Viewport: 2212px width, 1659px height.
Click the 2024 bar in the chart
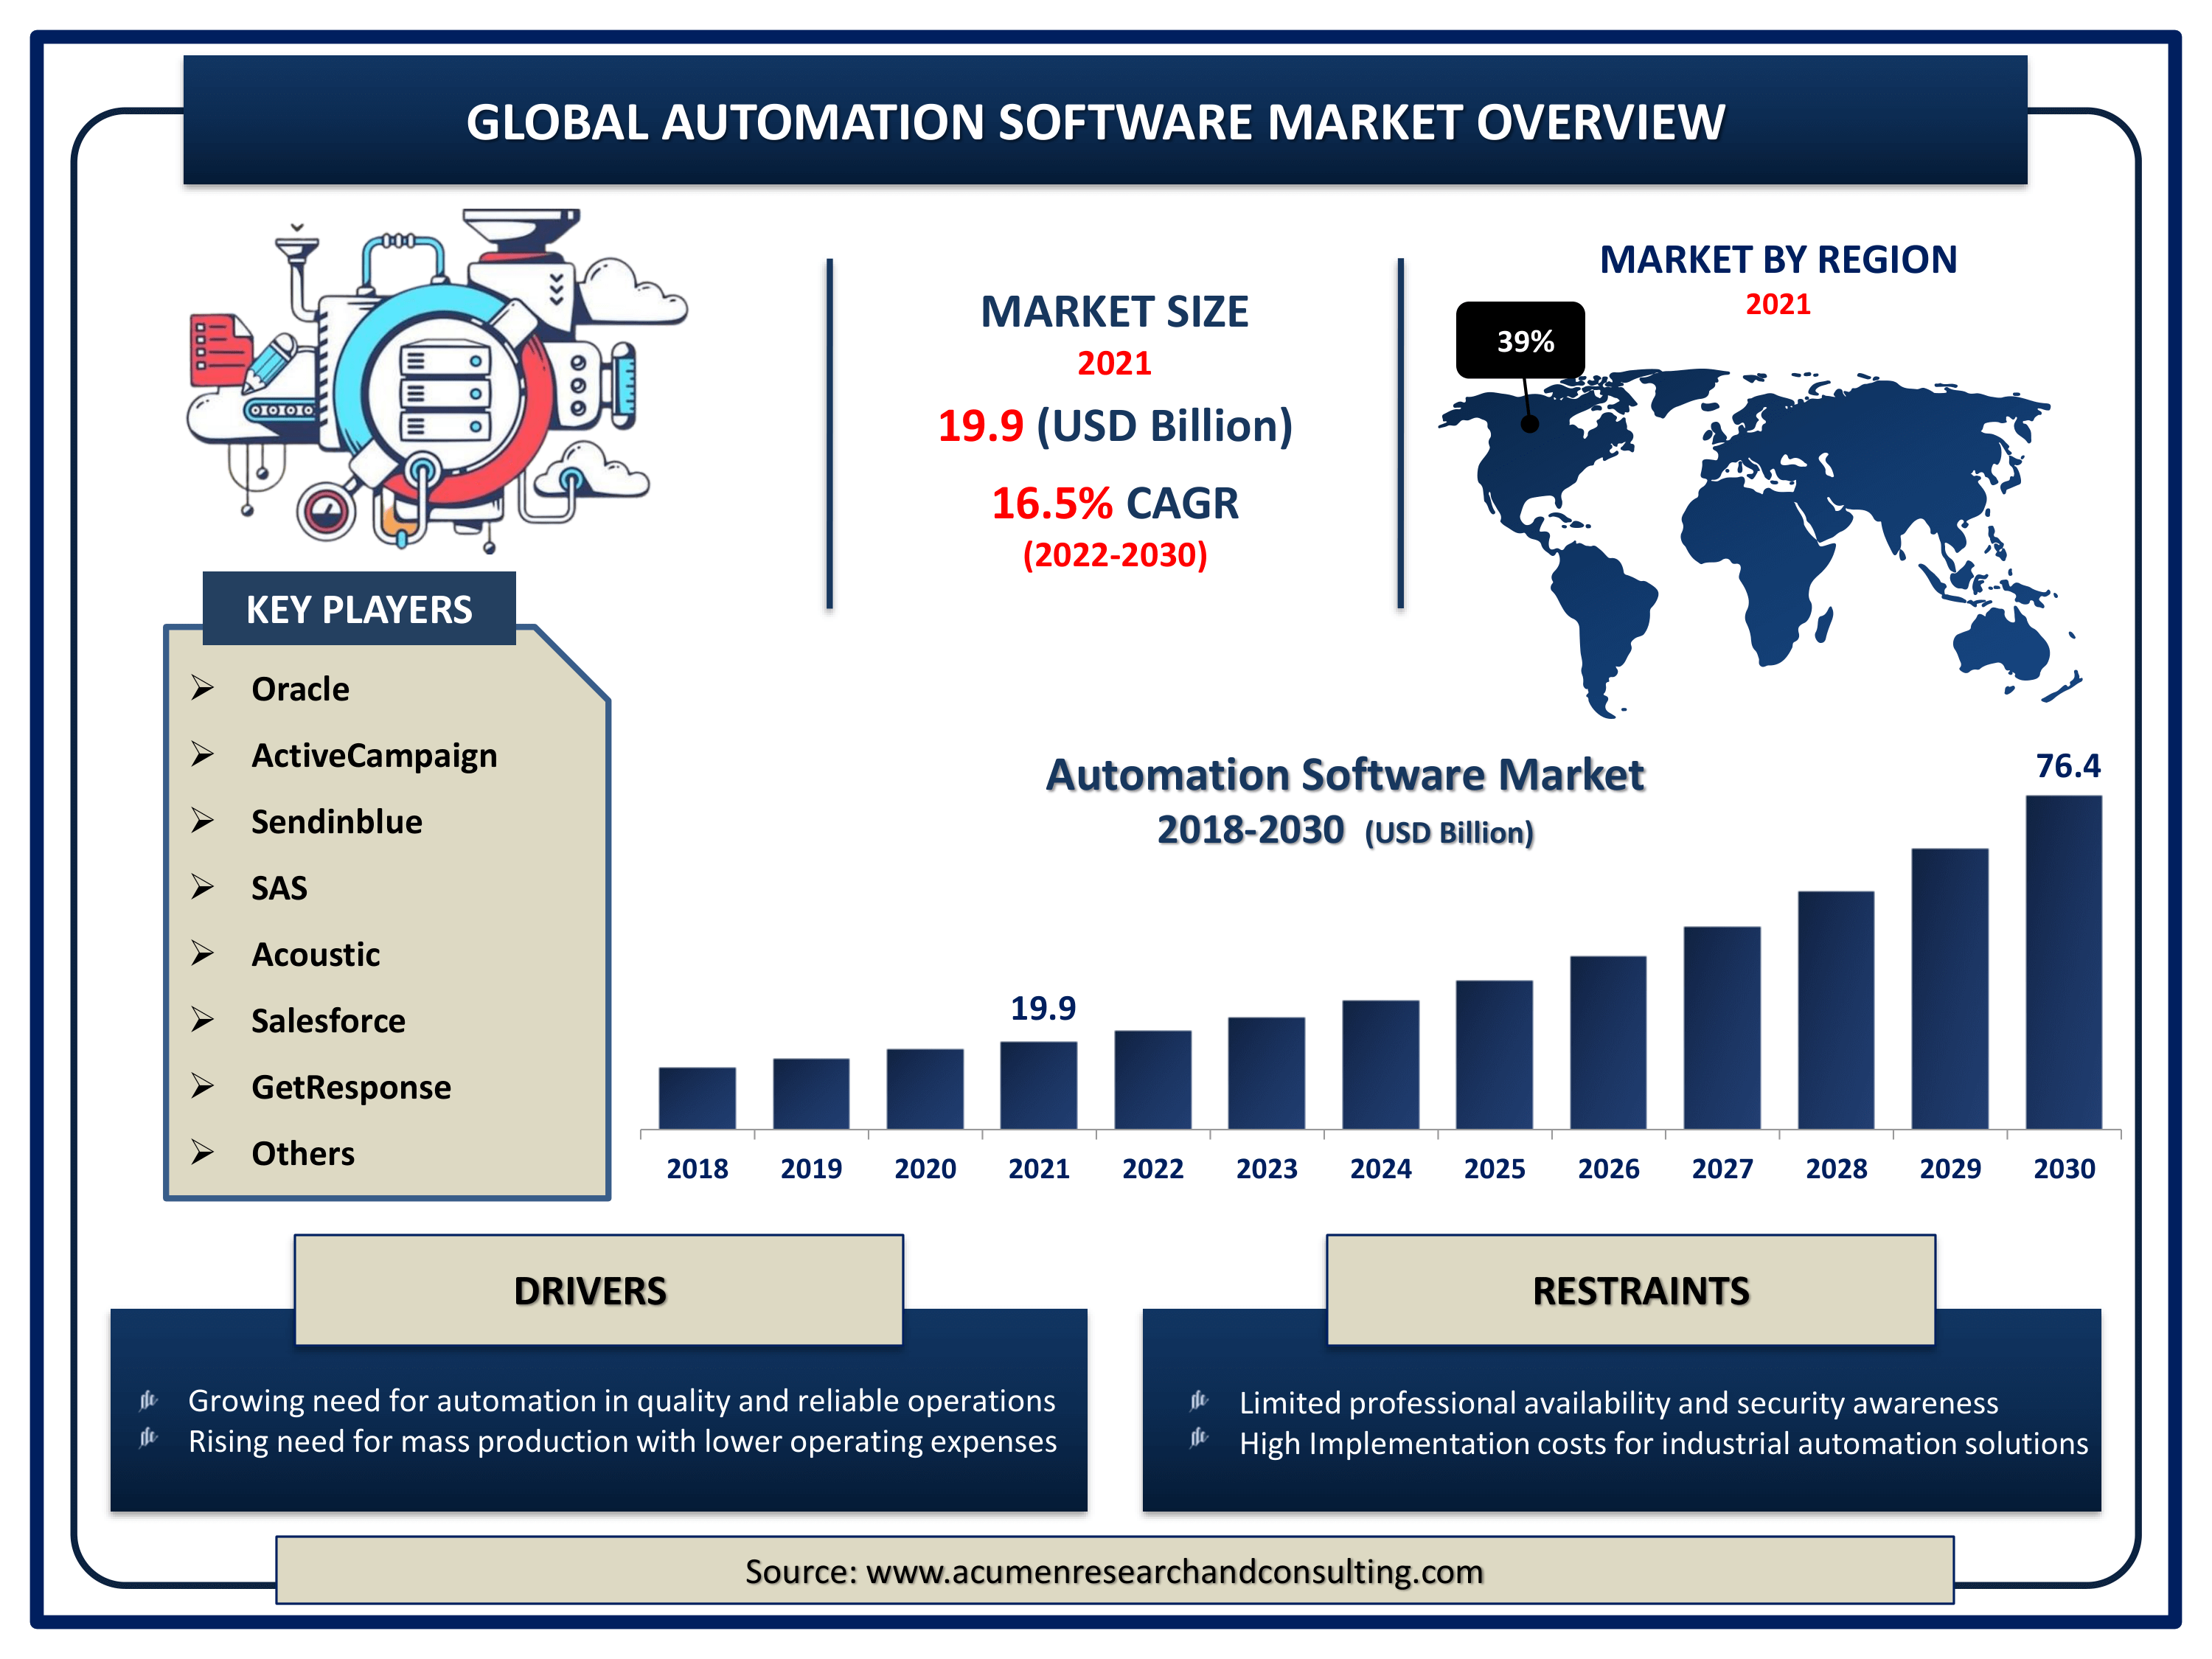1381,1065
